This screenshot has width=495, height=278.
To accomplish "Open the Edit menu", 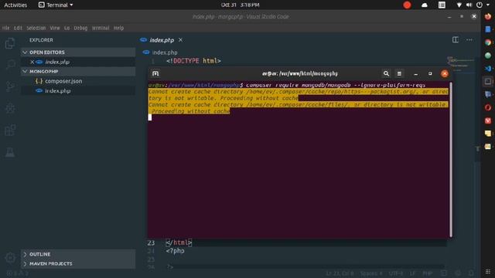I will point(18,28).
